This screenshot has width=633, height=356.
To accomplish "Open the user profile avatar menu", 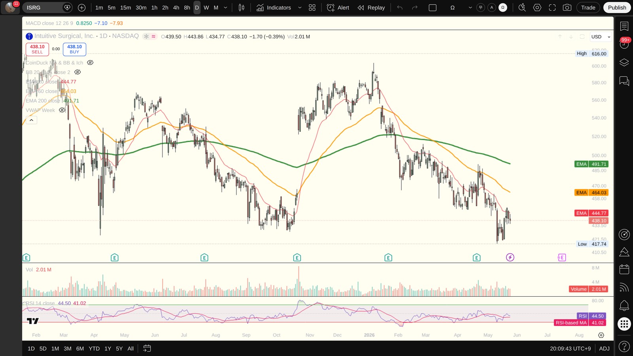I will pos(10,8).
